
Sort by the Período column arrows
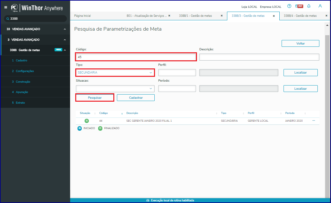[305, 114]
